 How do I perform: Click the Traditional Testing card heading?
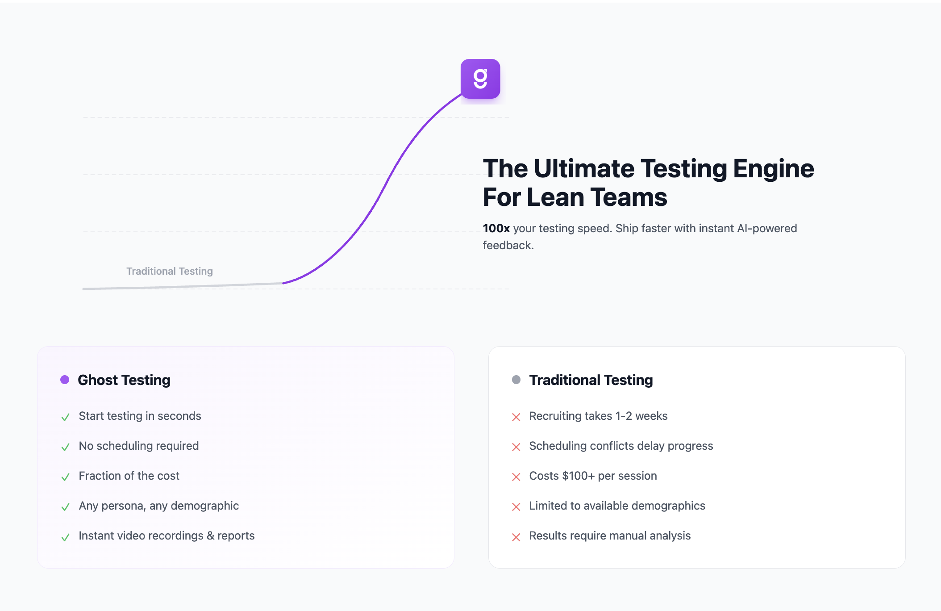coord(591,380)
